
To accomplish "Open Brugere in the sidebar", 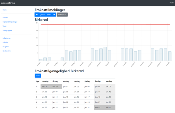I will pos(6,47).
